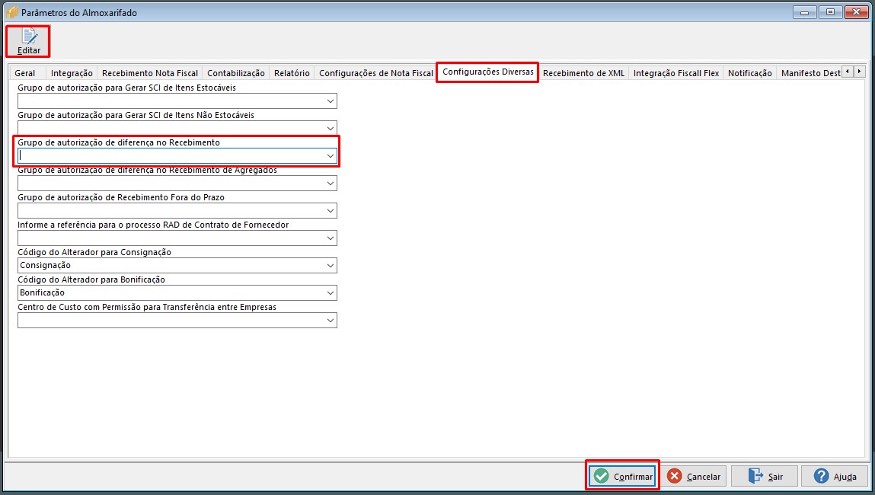
Task: Expand Código do Alterador para Consignação dropdown
Action: pos(331,265)
